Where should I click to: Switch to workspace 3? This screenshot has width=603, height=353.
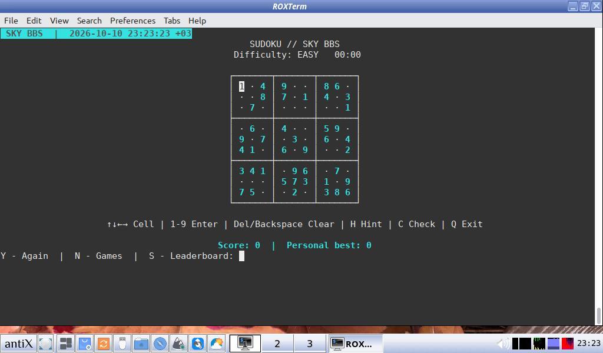tap(310, 344)
